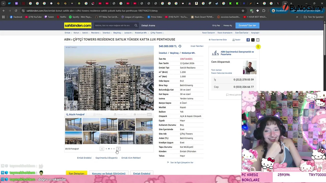Click ABN Gayrimenkul company logo
The image size is (326, 183).
[x=215, y=53]
